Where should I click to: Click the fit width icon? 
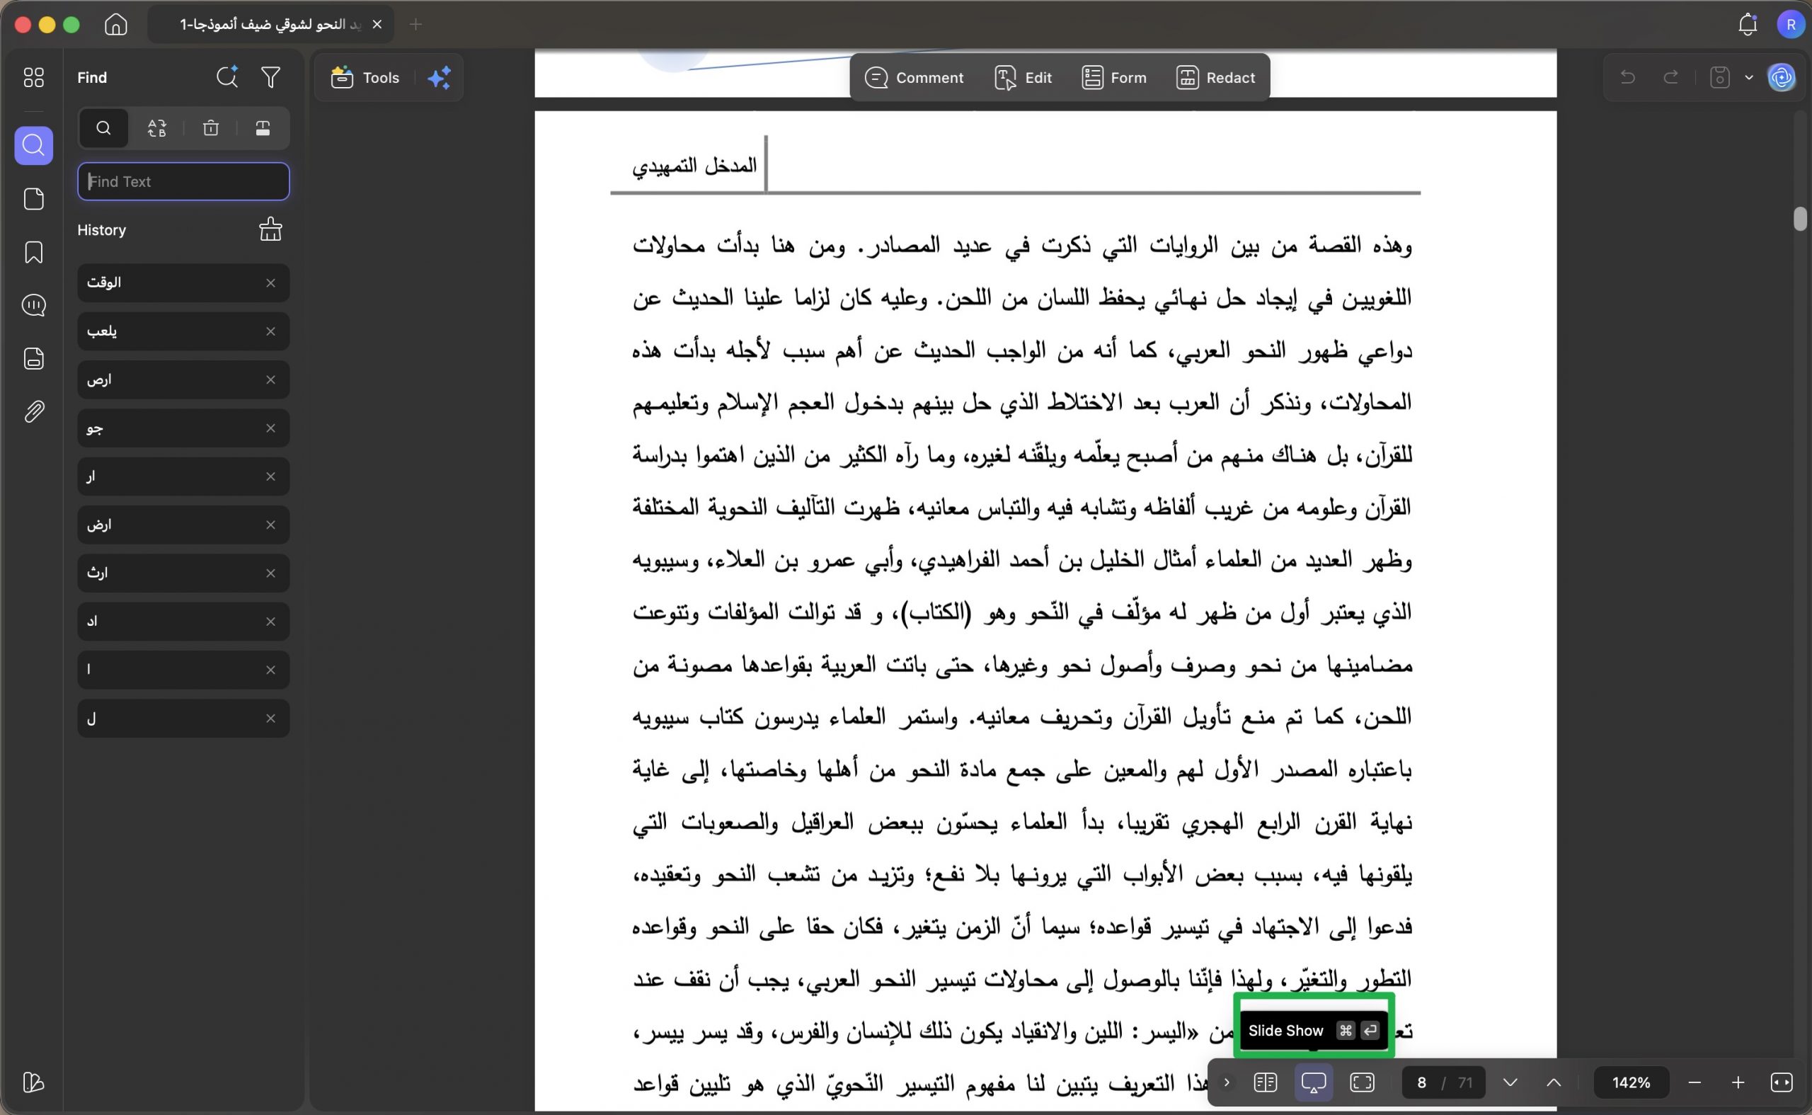[x=1782, y=1082]
